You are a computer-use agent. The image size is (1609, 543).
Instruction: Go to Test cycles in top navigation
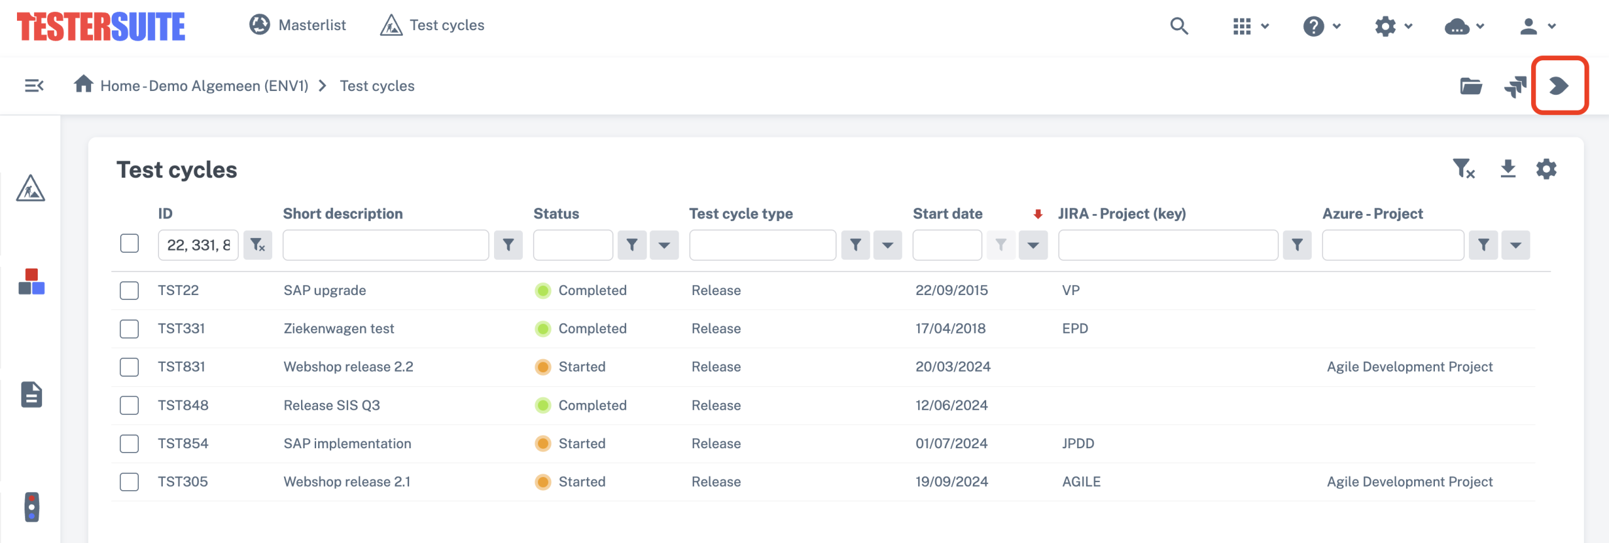pyautogui.click(x=432, y=25)
